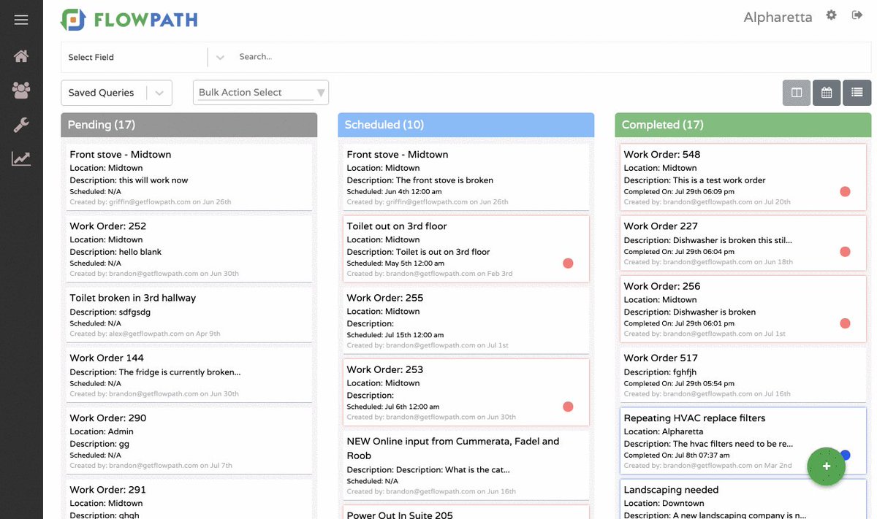Image resolution: width=877 pixels, height=519 pixels.
Task: Open the Users section via the people icon
Action: [21, 91]
